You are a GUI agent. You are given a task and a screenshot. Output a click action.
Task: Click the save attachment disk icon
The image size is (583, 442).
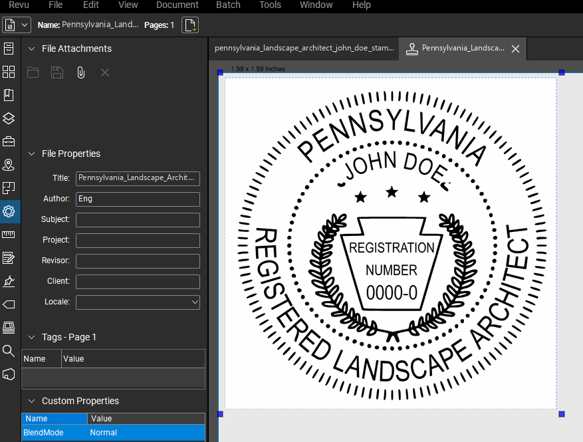pos(57,72)
